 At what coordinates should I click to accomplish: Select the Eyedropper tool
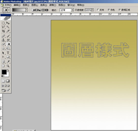[8, 62]
